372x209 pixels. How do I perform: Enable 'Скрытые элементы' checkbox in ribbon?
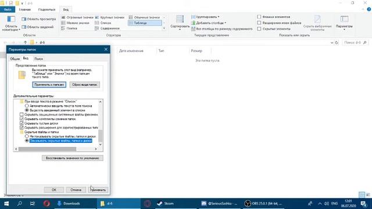[x=259, y=28]
